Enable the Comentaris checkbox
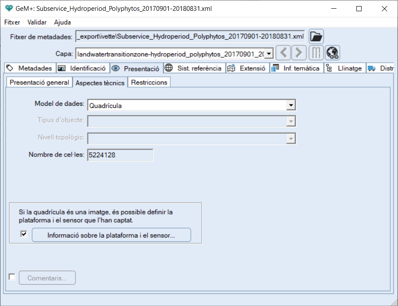The height and width of the screenshot is (306, 398). tap(12, 277)
